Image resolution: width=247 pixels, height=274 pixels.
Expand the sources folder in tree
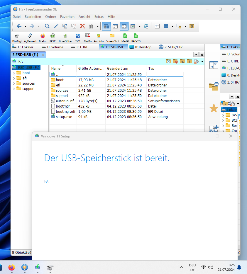coord(14,84)
